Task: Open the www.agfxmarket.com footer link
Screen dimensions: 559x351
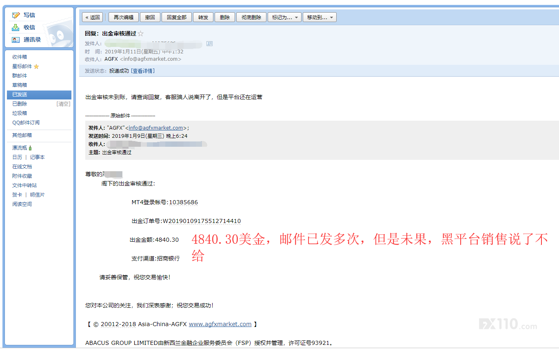Action: coord(220,324)
